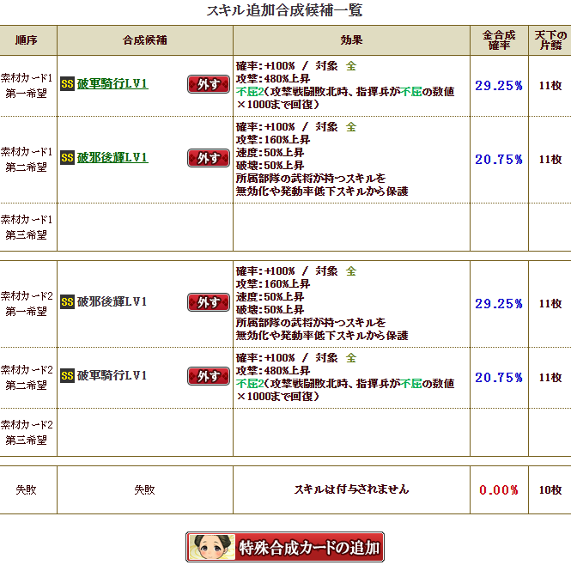Image resolution: width=571 pixels, height=565 pixels.
Task: Click 攻撃:480%上昇 in 素材カード2 第二希望
Action: point(273,370)
